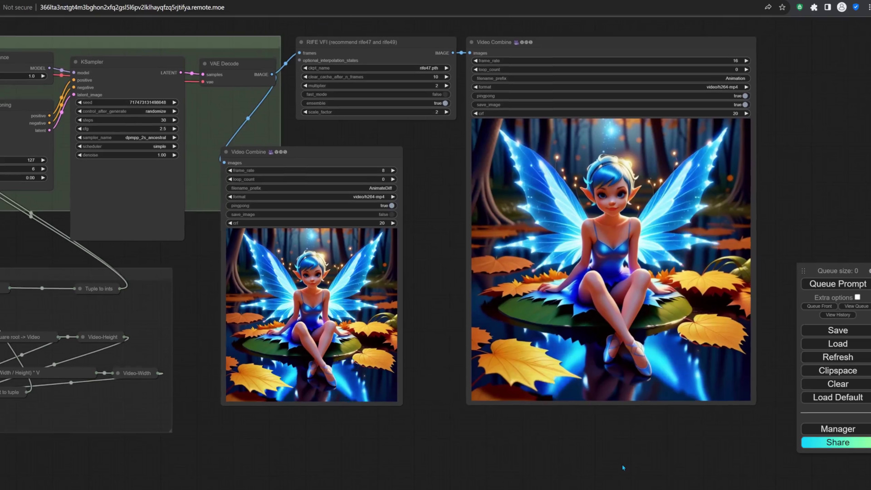Click the KSampler LATENT output port
The image size is (871, 490).
[181, 73]
